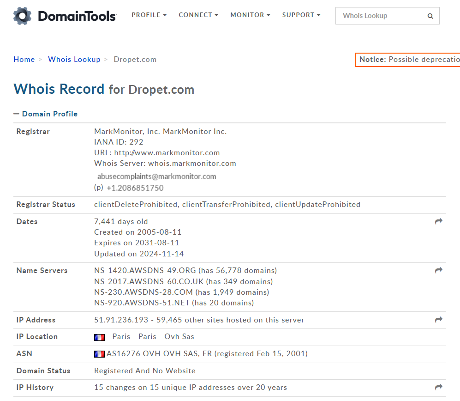Click the French flag in ASN row

[x=99, y=354]
